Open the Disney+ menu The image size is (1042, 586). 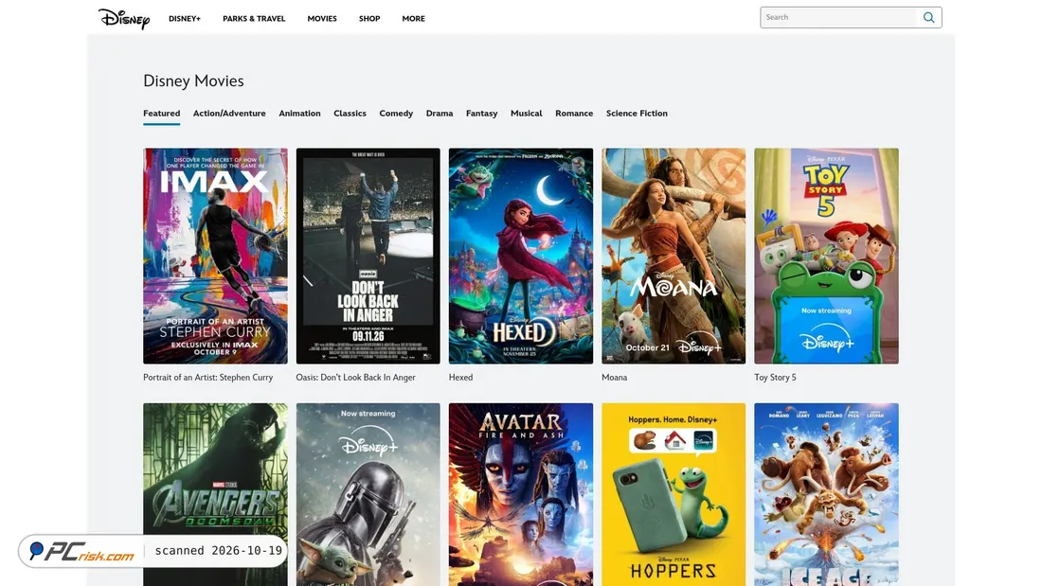point(184,19)
